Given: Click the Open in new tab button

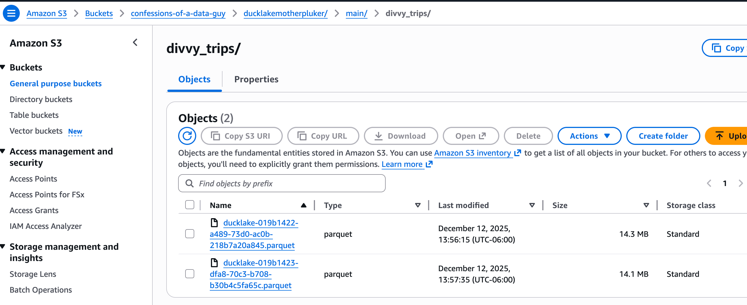Looking at the screenshot, I should [470, 136].
